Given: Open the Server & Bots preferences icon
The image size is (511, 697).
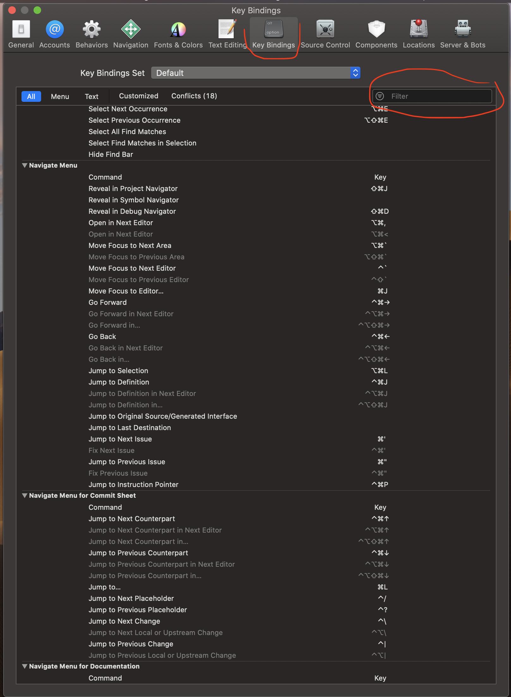Looking at the screenshot, I should tap(463, 29).
